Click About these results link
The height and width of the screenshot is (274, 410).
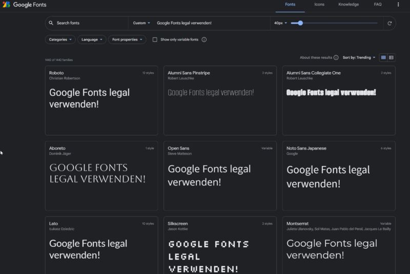(316, 57)
